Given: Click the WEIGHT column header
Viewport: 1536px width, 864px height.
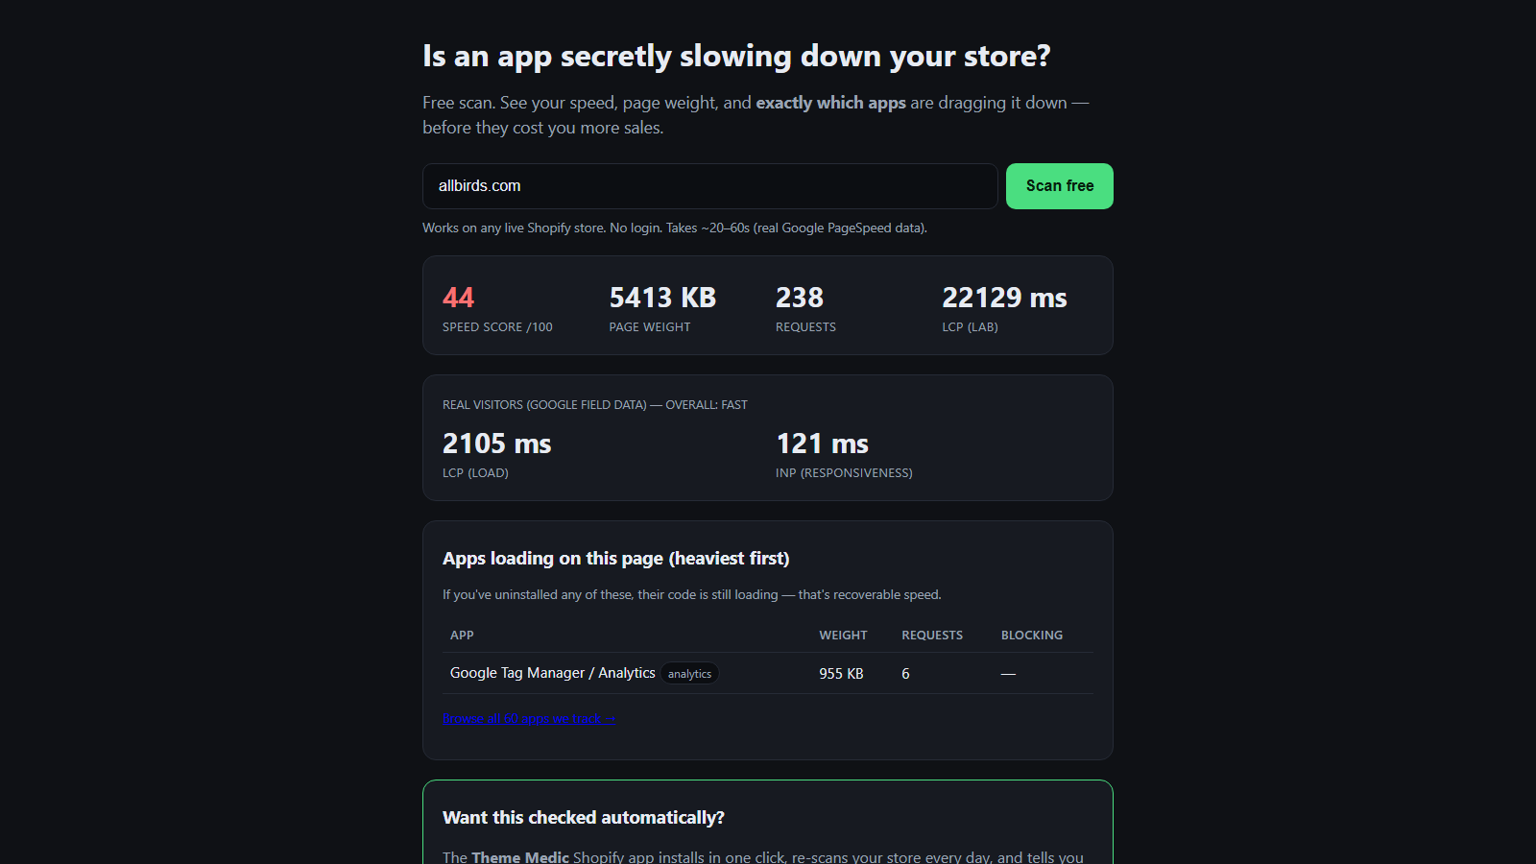Looking at the screenshot, I should pos(843,636).
